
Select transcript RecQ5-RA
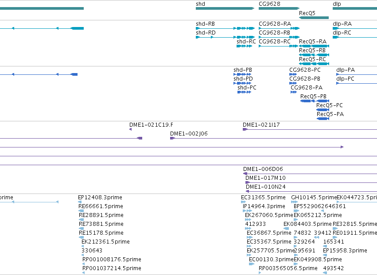[x=314, y=46]
